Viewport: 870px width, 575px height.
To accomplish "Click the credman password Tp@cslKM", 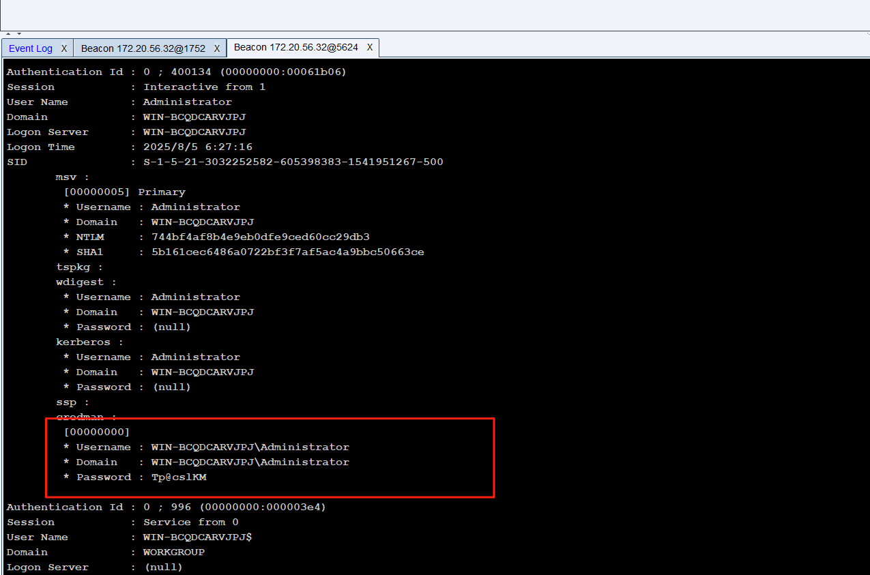I will click(x=179, y=477).
